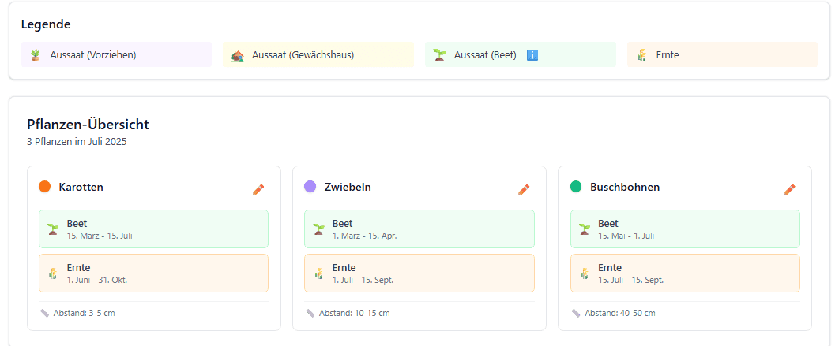Click the seedling icon in Zwiebeln Beet row
Image resolution: width=835 pixels, height=346 pixels.
(318, 229)
